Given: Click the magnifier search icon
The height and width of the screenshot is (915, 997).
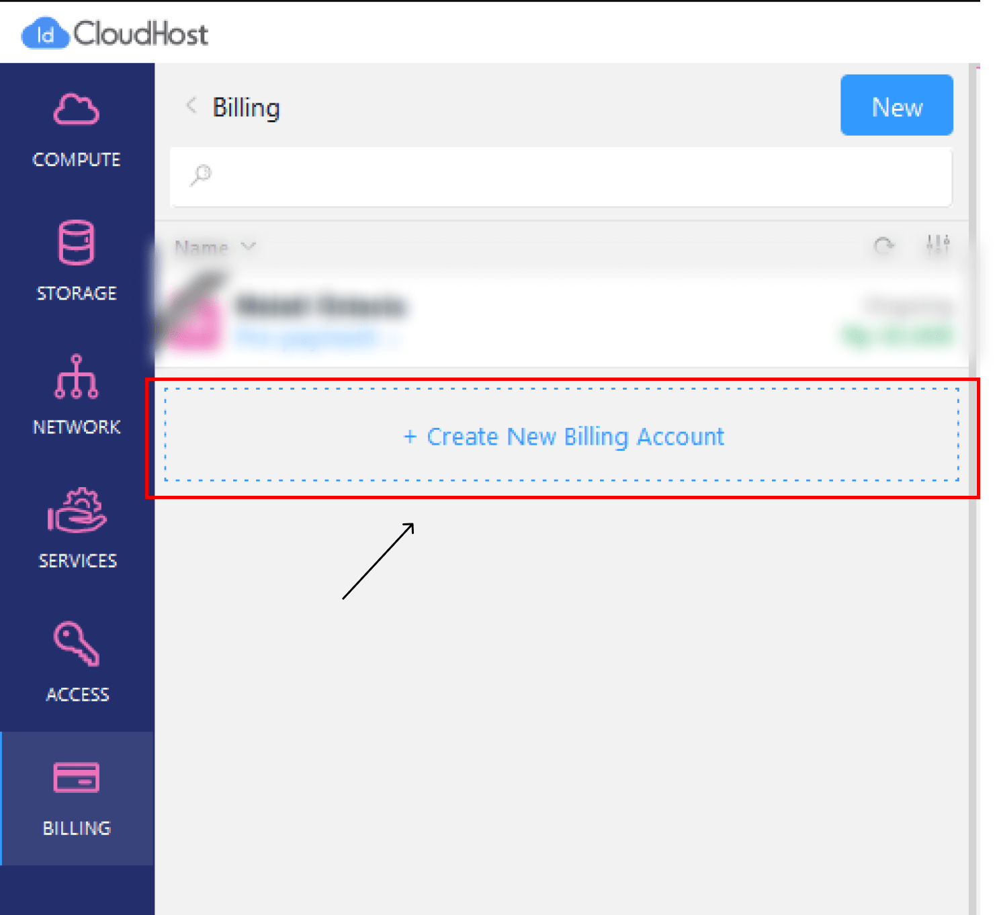Looking at the screenshot, I should pos(201,176).
